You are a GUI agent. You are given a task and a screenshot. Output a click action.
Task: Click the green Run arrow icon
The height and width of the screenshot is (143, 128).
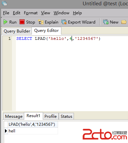(x=5, y=22)
